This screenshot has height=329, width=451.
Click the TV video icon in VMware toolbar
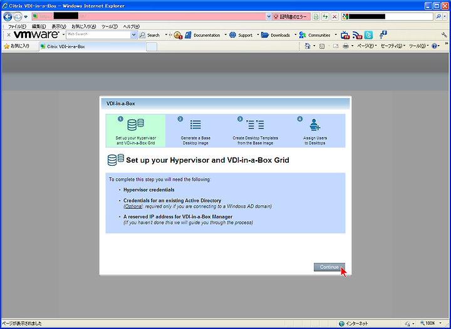pos(345,35)
